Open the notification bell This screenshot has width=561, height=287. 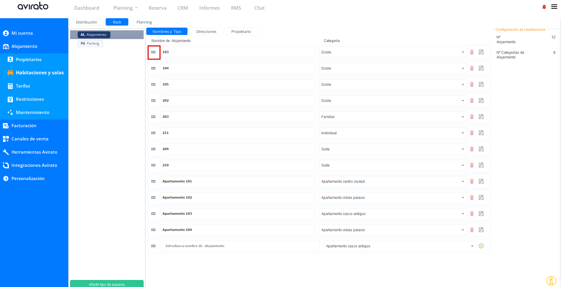pyautogui.click(x=544, y=7)
